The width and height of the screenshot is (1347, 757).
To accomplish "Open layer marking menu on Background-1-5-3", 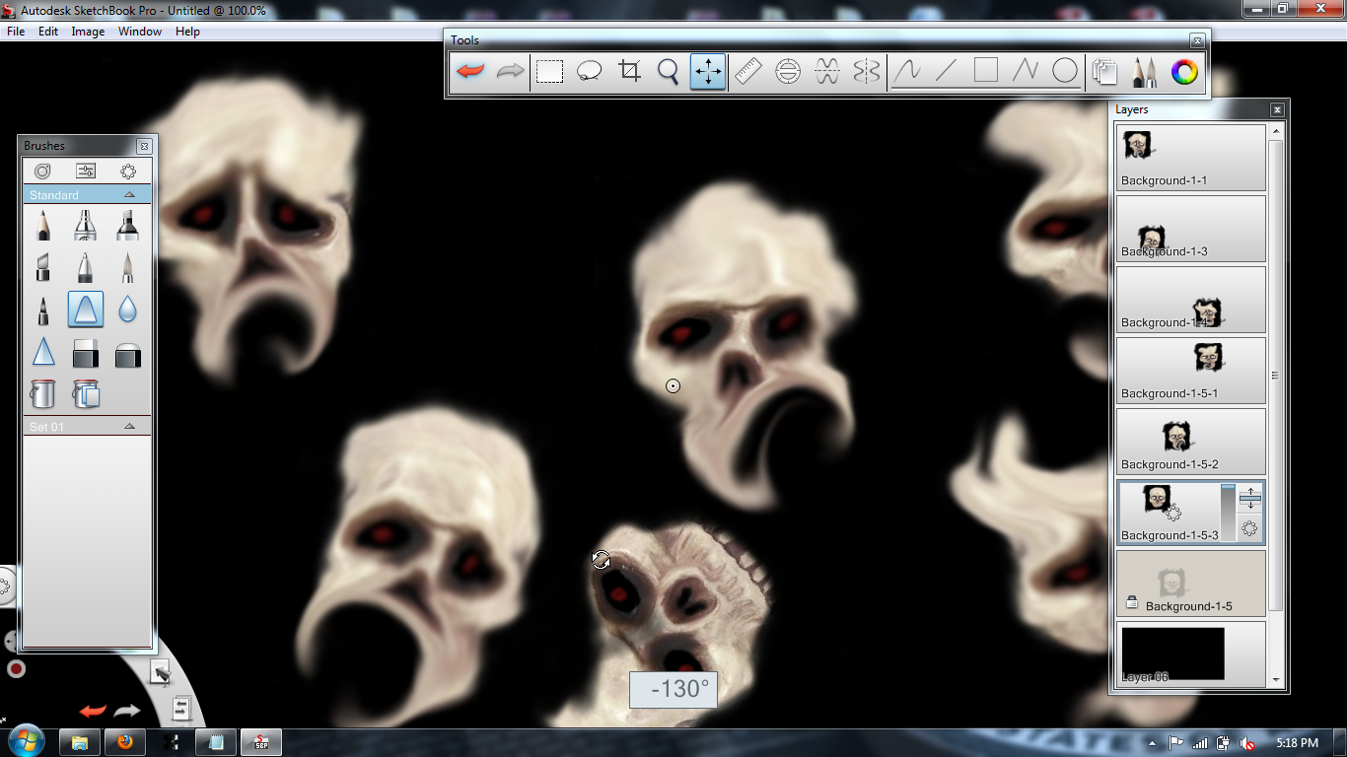I will coord(1249,528).
